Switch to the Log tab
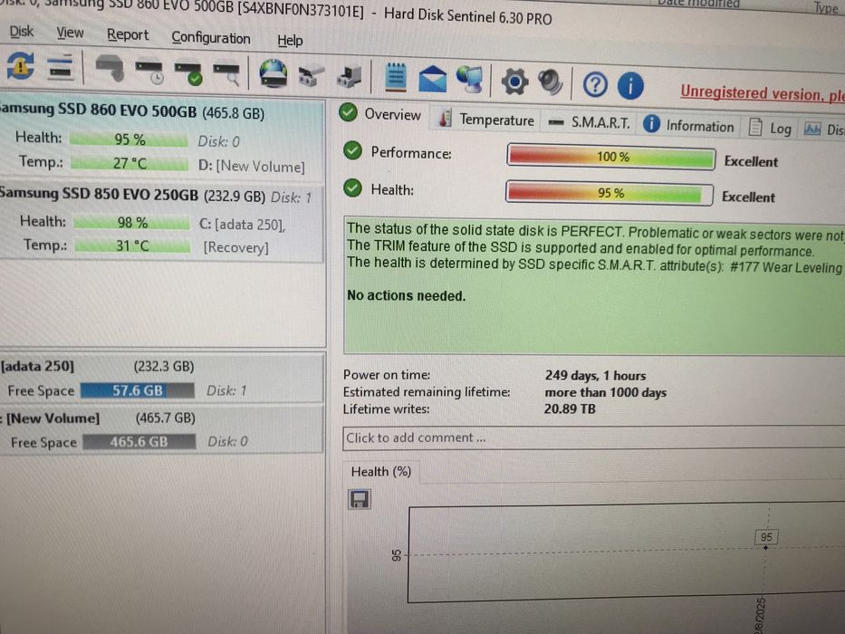845x634 pixels. pos(770,129)
